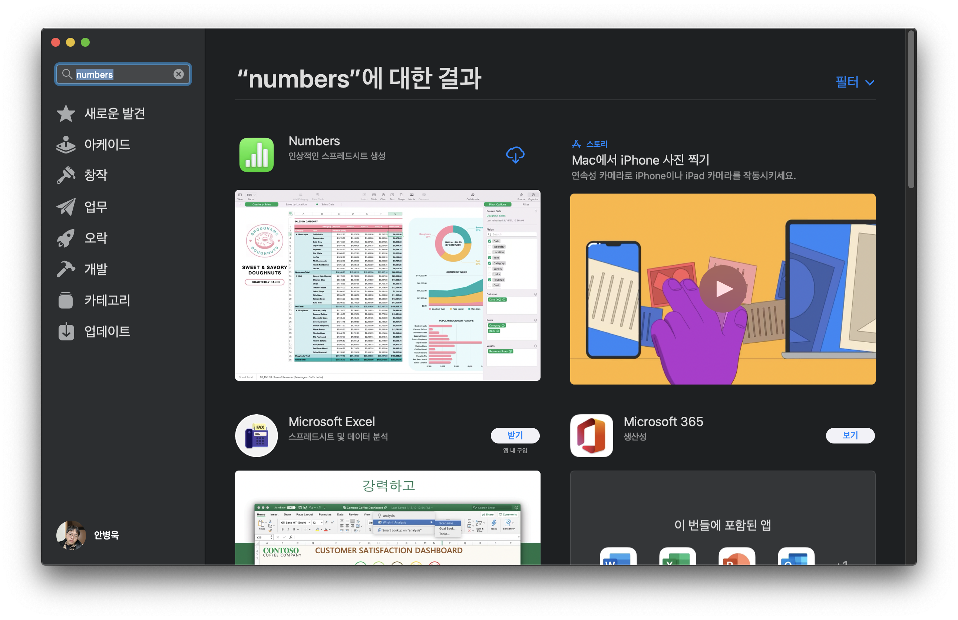The image size is (958, 620).
Task: Click the App Store 스토리 icon
Action: point(576,144)
